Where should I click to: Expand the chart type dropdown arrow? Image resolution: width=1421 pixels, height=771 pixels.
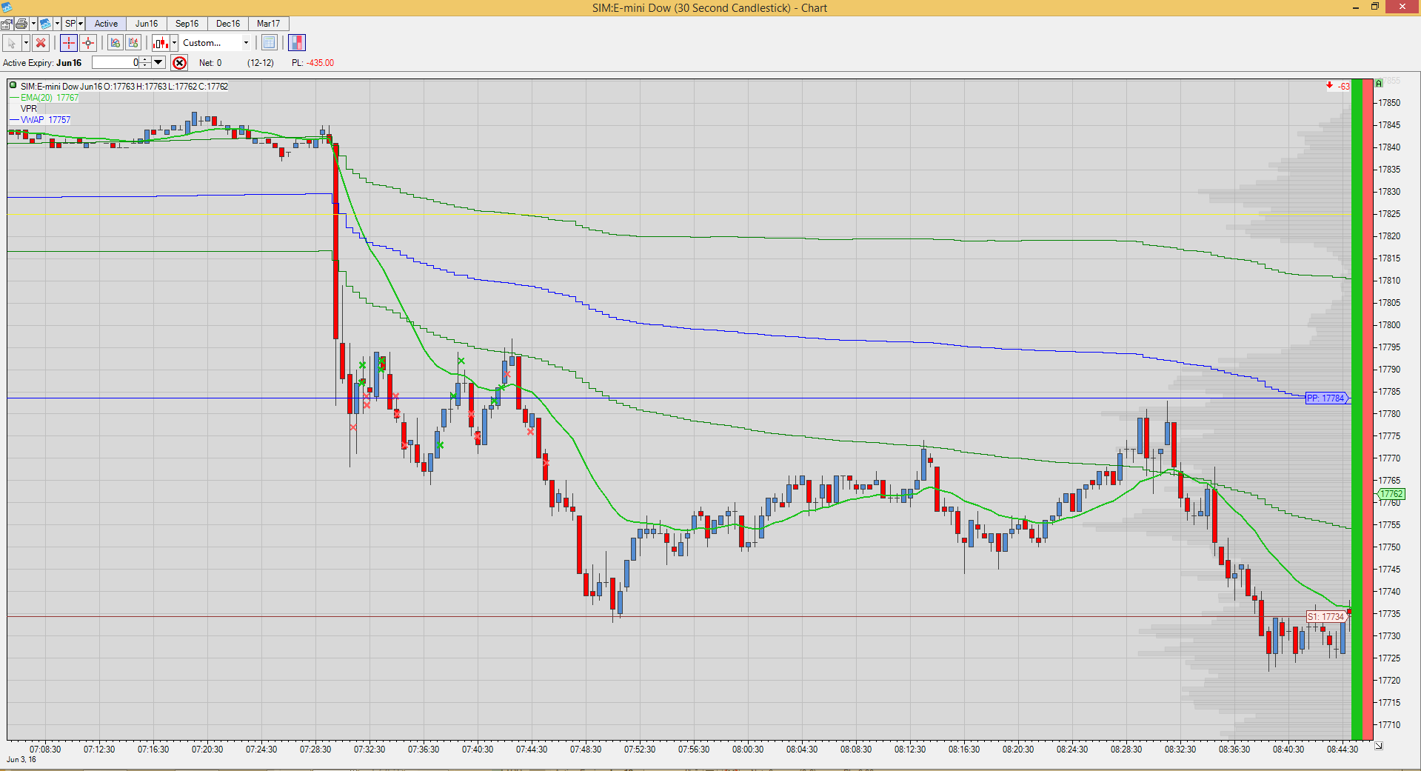[x=175, y=43]
